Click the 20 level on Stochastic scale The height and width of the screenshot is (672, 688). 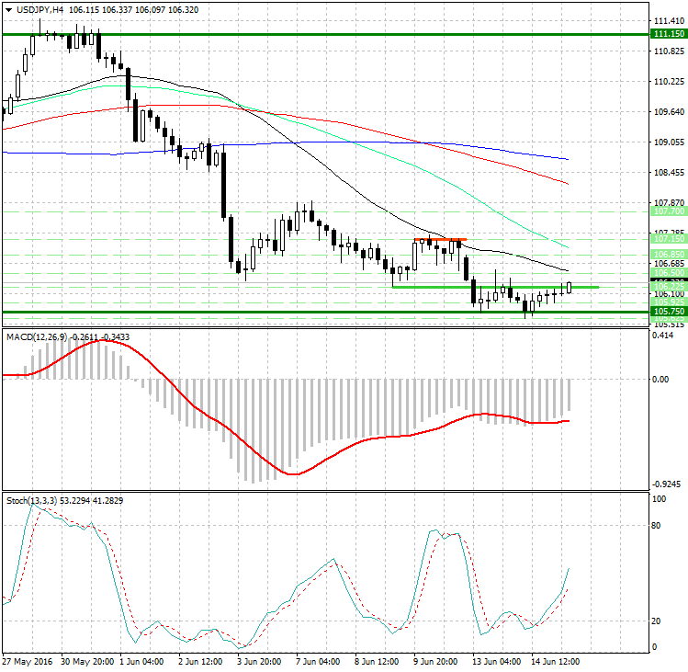(656, 621)
